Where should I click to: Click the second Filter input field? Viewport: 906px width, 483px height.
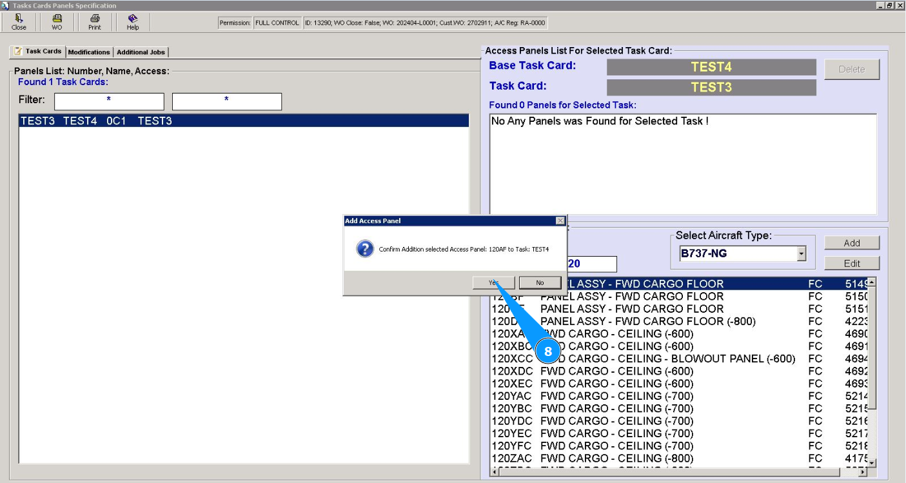[x=227, y=101]
